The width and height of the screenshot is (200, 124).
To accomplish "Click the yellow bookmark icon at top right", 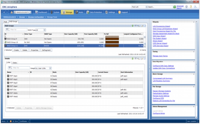I will click(x=191, y=7).
